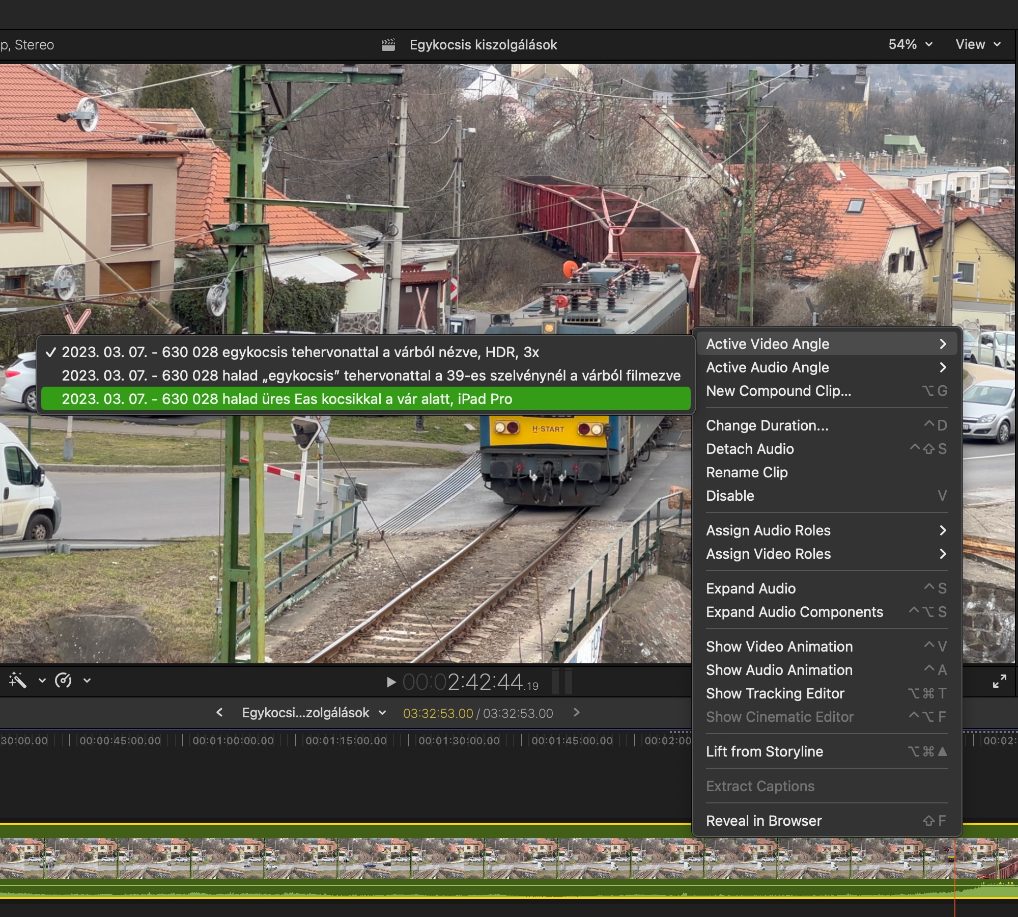This screenshot has width=1018, height=917.
Task: Open Assign Audio Roles submenu
Action: 827,530
